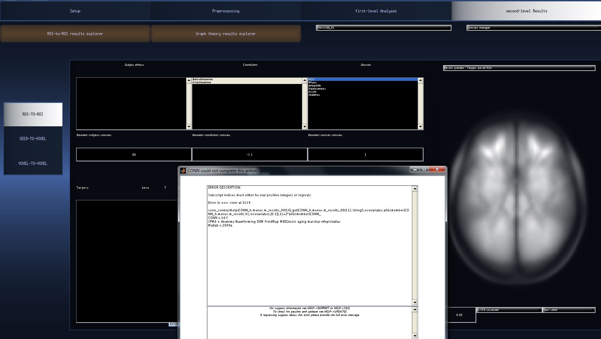Image resolution: width=601 pixels, height=339 pixels.
Task: Select SEED-TO-VOXEL analysis type
Action: (x=33, y=139)
